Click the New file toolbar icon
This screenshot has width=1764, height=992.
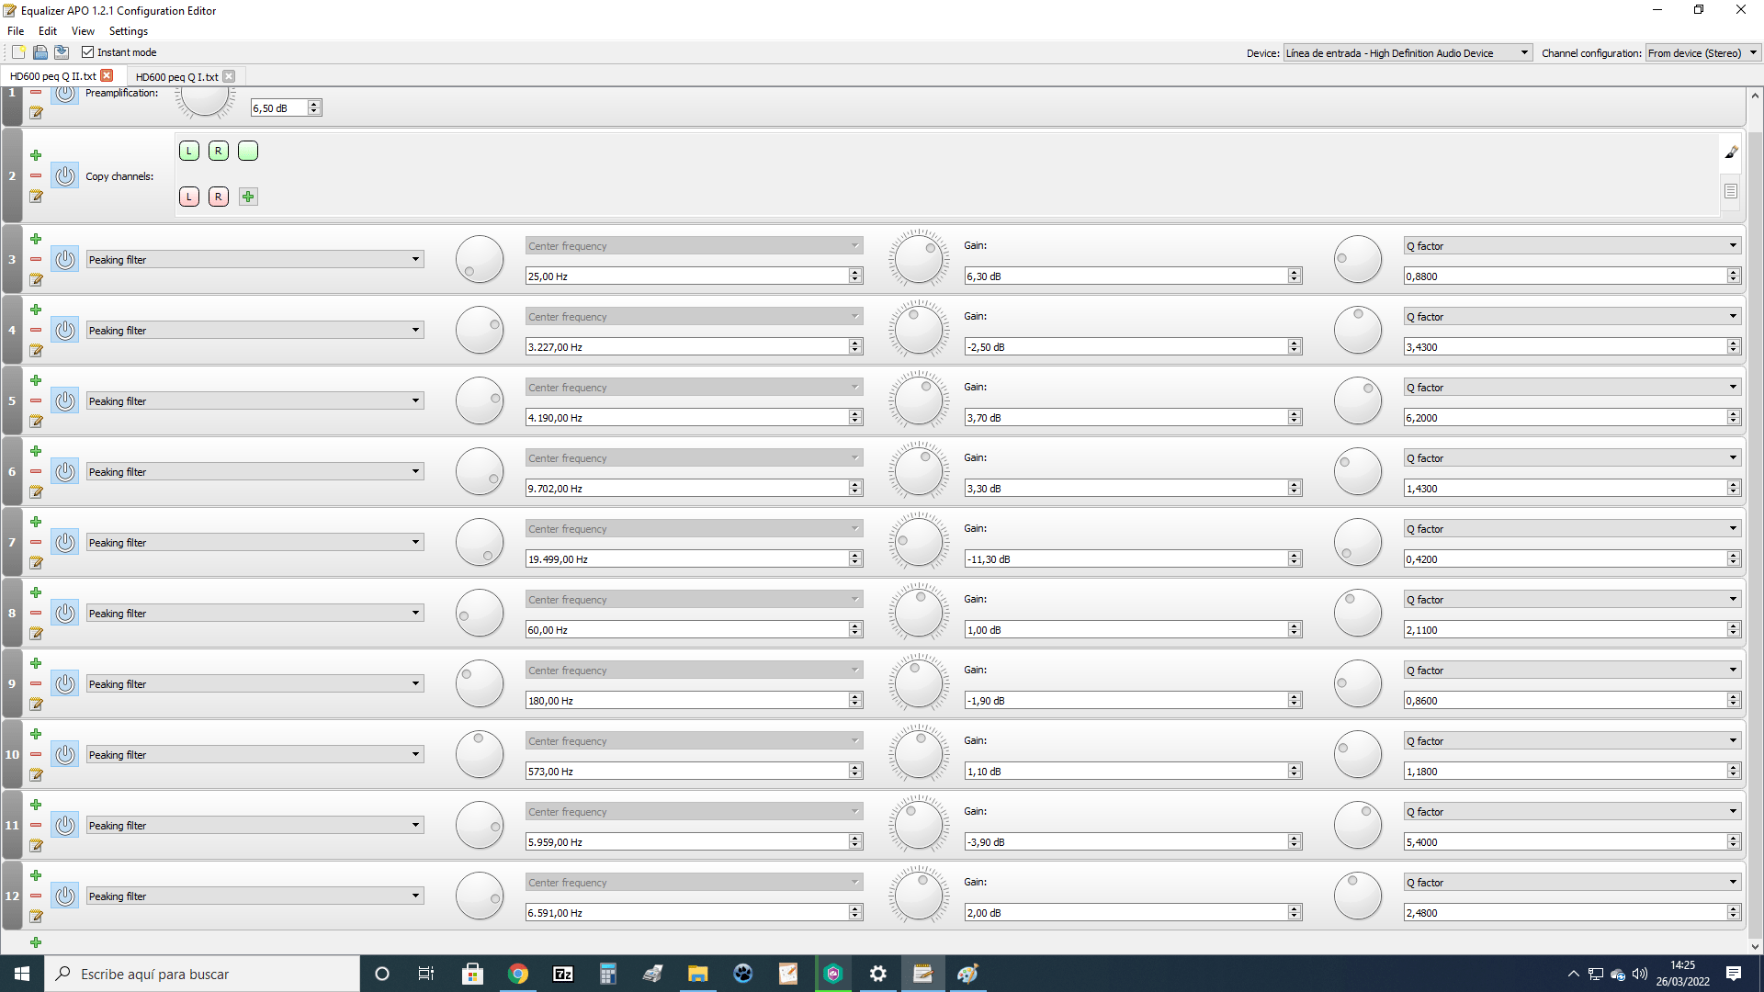(18, 52)
